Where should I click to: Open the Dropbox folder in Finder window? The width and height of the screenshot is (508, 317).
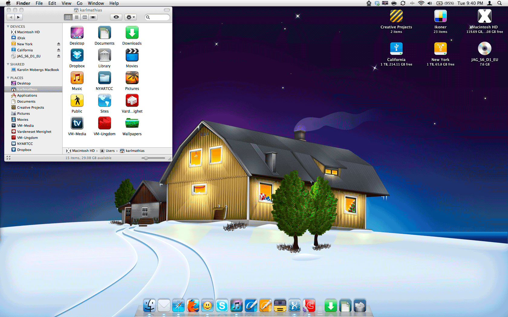point(77,56)
